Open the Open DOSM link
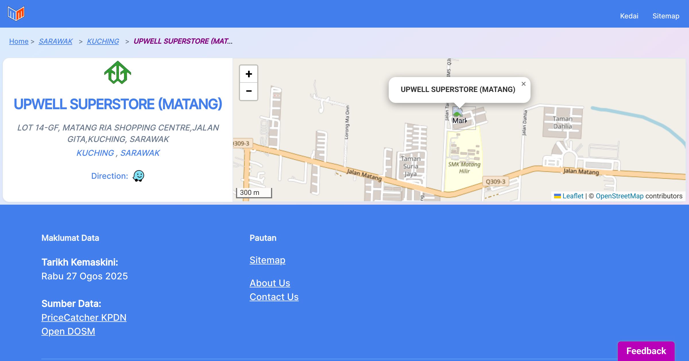Image resolution: width=689 pixels, height=361 pixels. [68, 331]
